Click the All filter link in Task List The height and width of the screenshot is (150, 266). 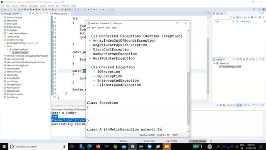tap(237, 22)
